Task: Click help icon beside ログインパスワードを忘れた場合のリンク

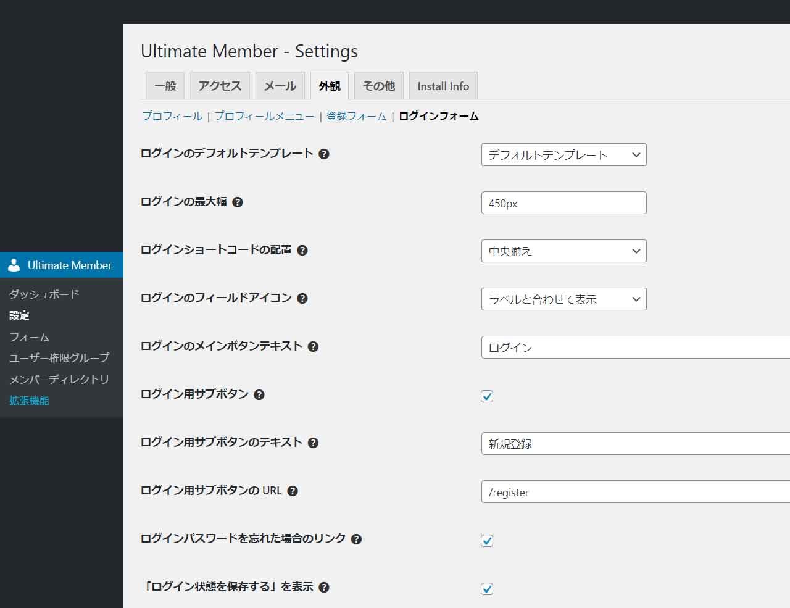Action: click(356, 539)
